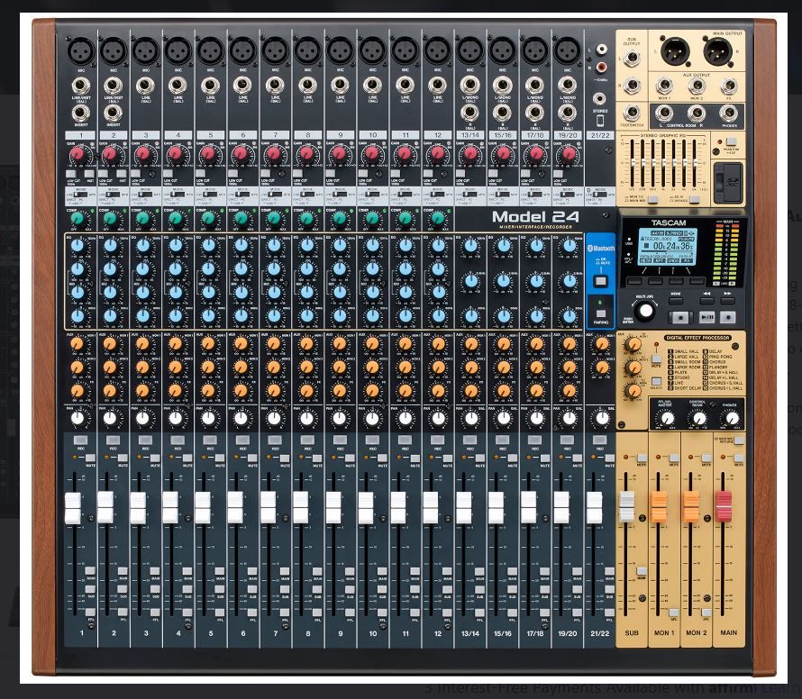Click the transport stop button
This screenshot has height=699, width=802.
coord(679,318)
